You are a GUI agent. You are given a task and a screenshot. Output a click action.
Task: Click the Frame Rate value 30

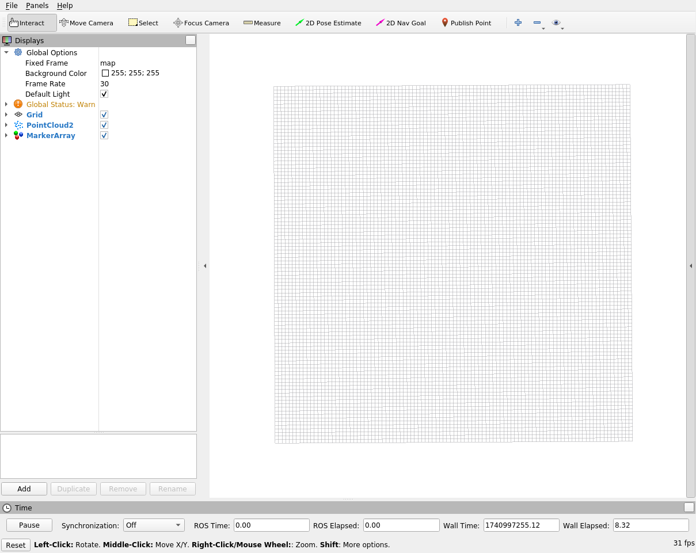tap(104, 83)
